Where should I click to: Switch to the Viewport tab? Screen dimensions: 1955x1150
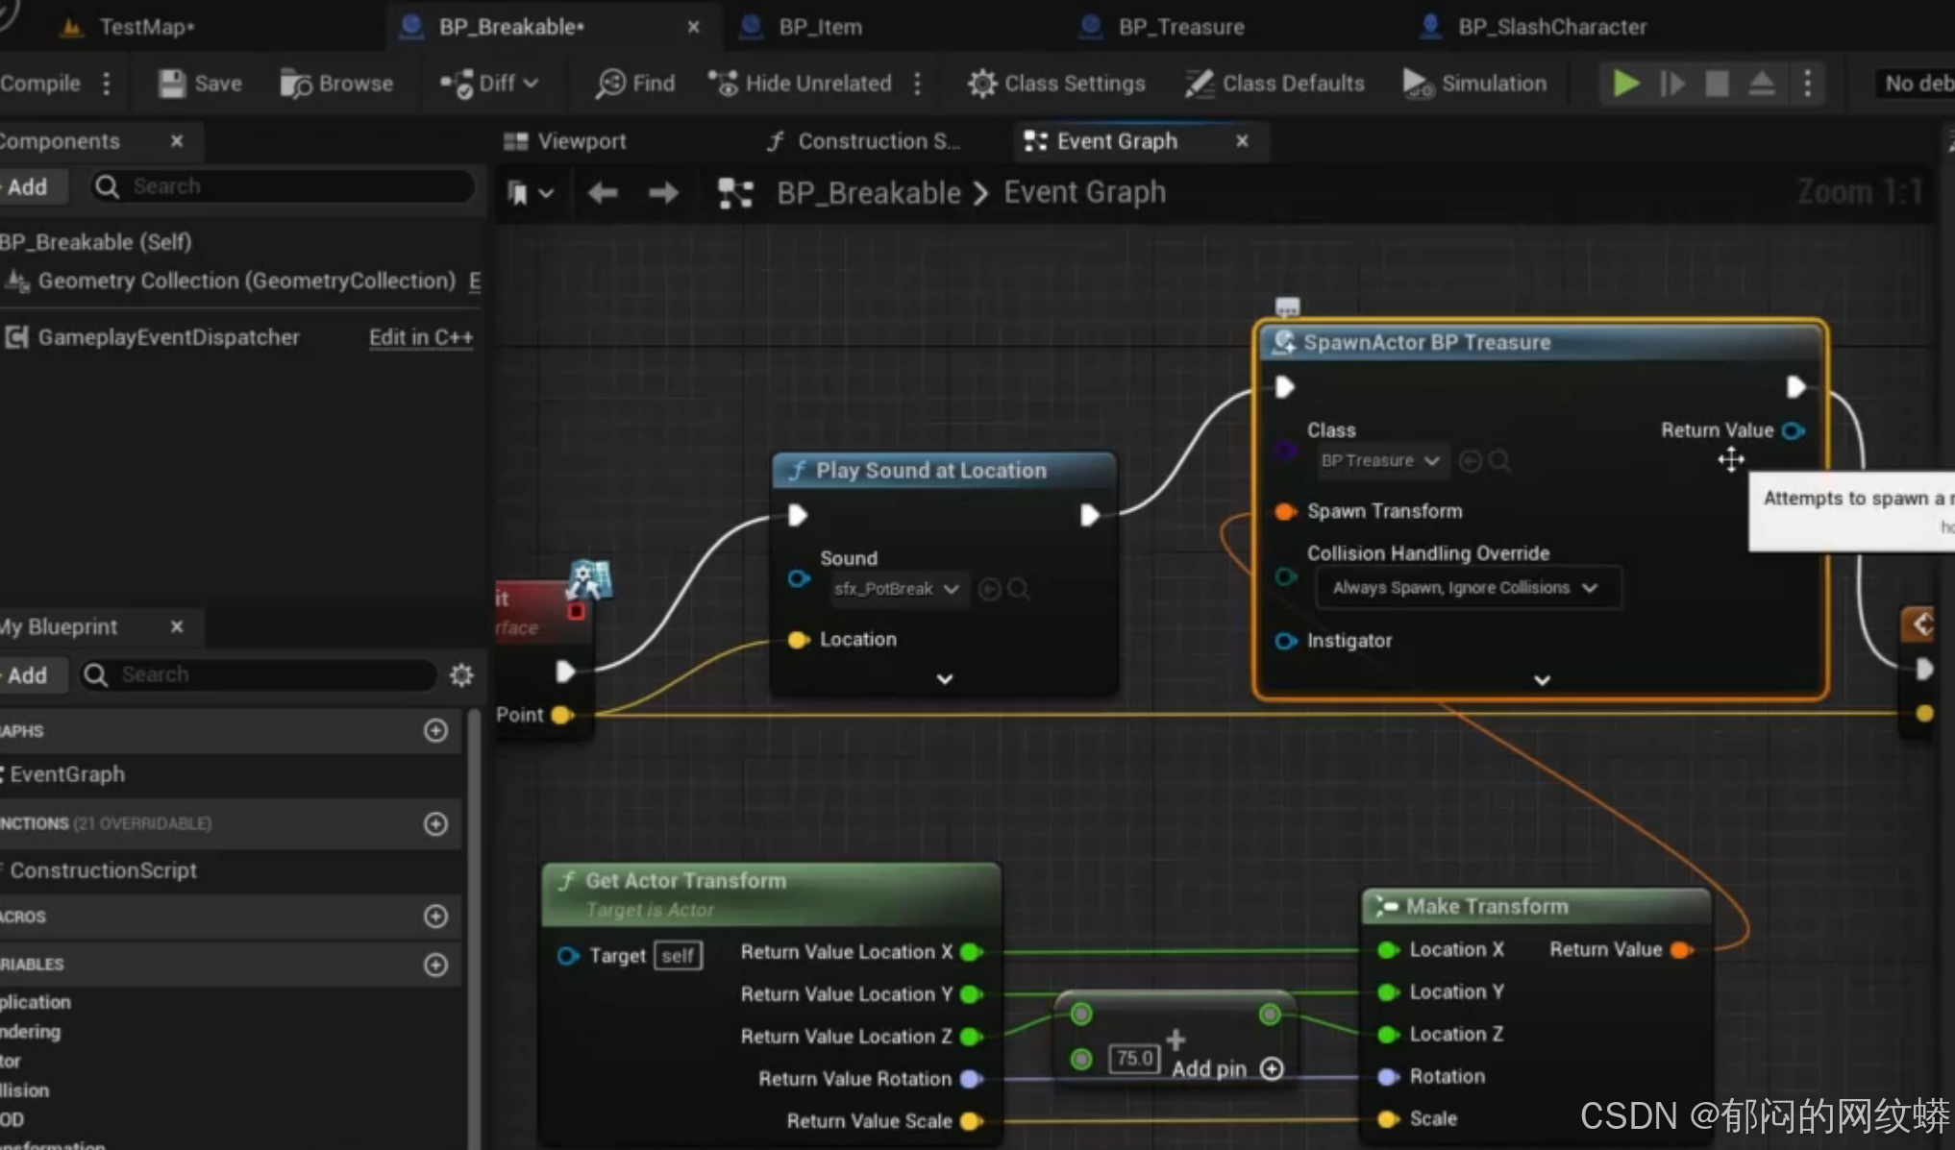pyautogui.click(x=565, y=141)
